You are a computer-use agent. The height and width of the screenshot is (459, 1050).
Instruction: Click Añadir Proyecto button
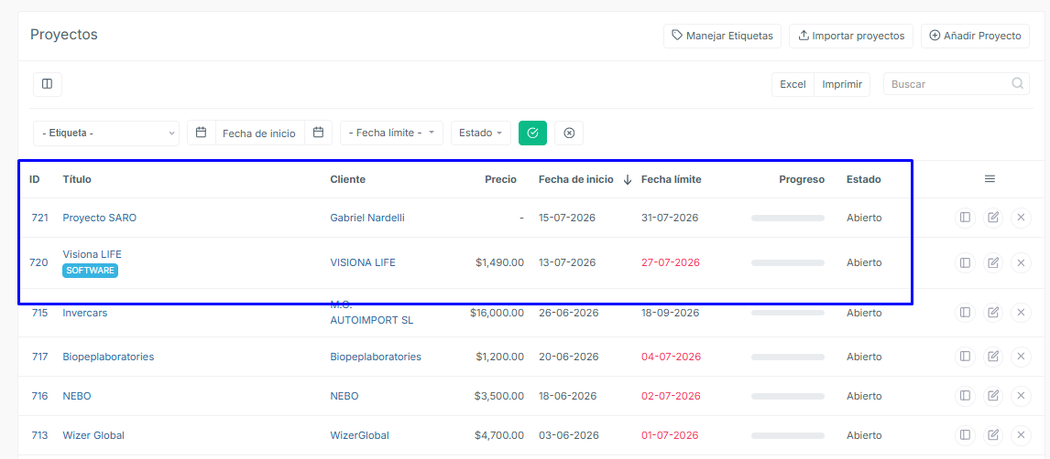coord(976,36)
